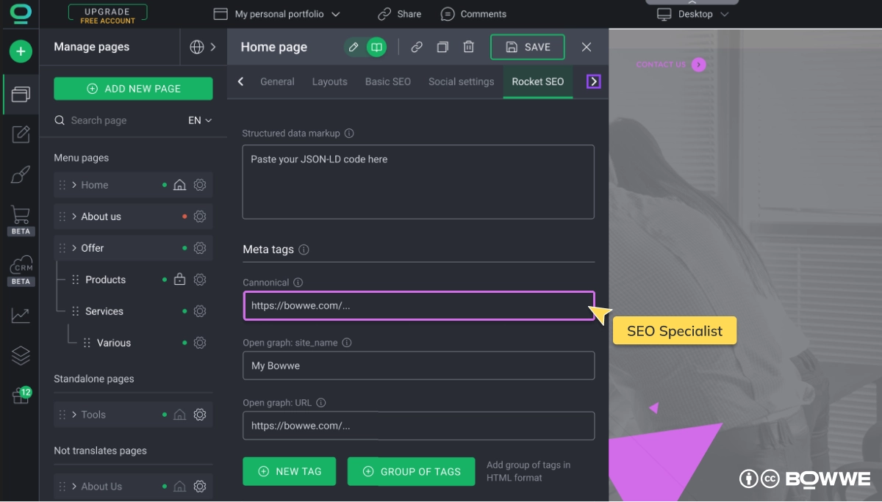
Task: Open the edit content sidebar icon
Action: click(x=21, y=134)
